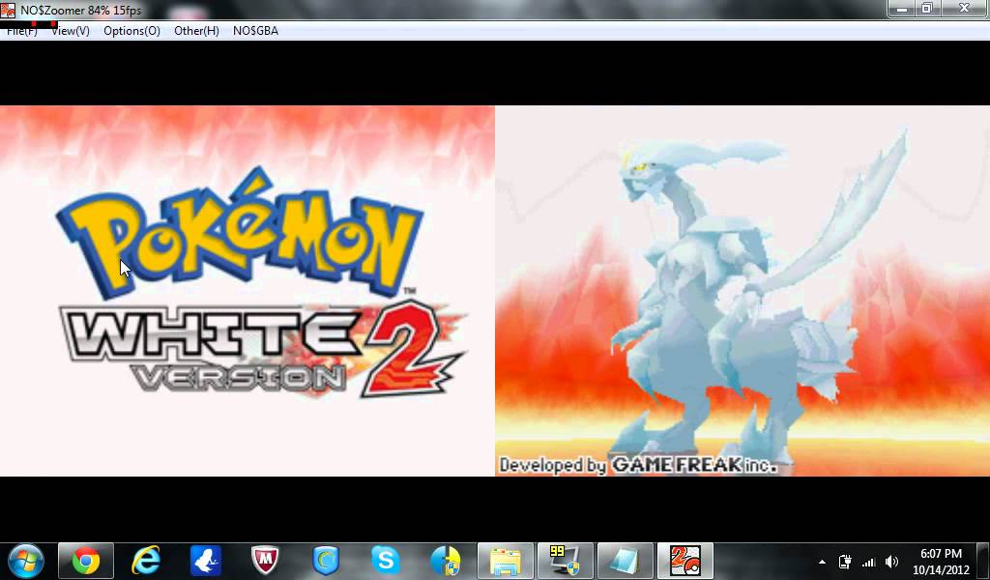990x580 pixels.
Task: Click the power plug battery tray icon
Action: [845, 562]
